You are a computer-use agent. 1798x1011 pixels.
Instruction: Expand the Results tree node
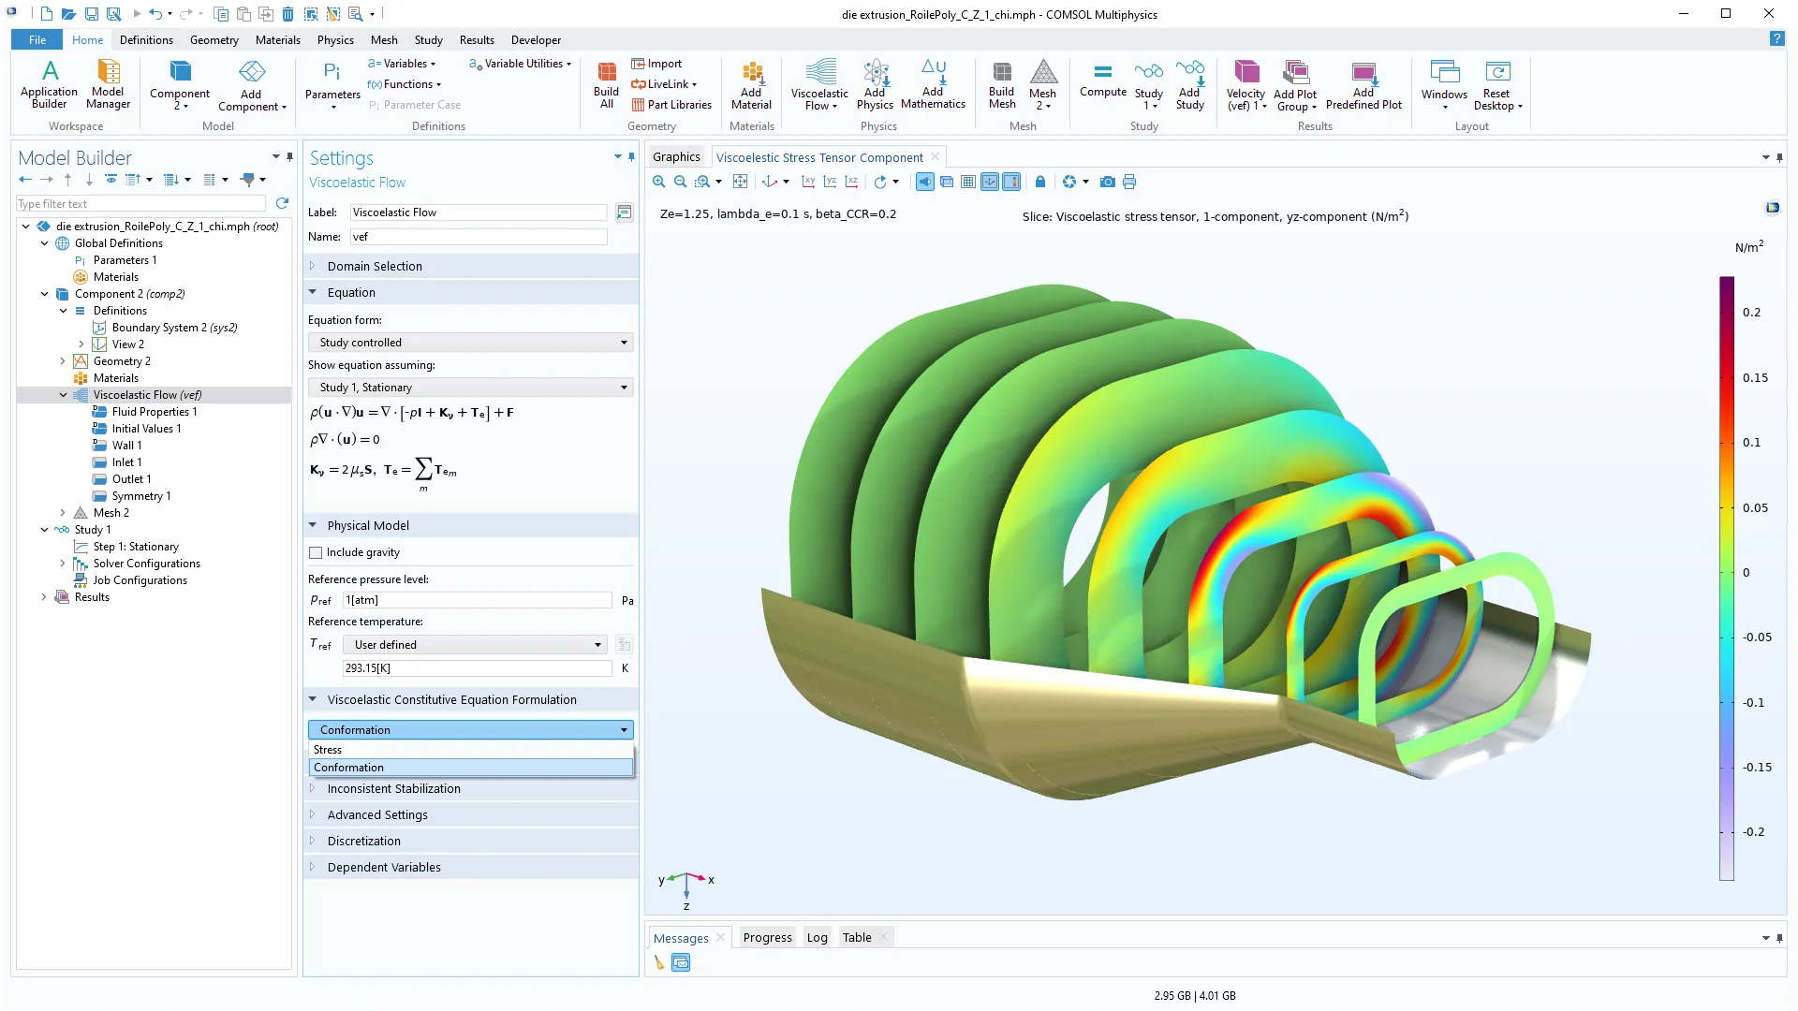coord(44,597)
